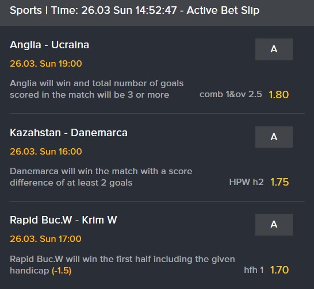Click the Anglia will win bet description

click(97, 89)
